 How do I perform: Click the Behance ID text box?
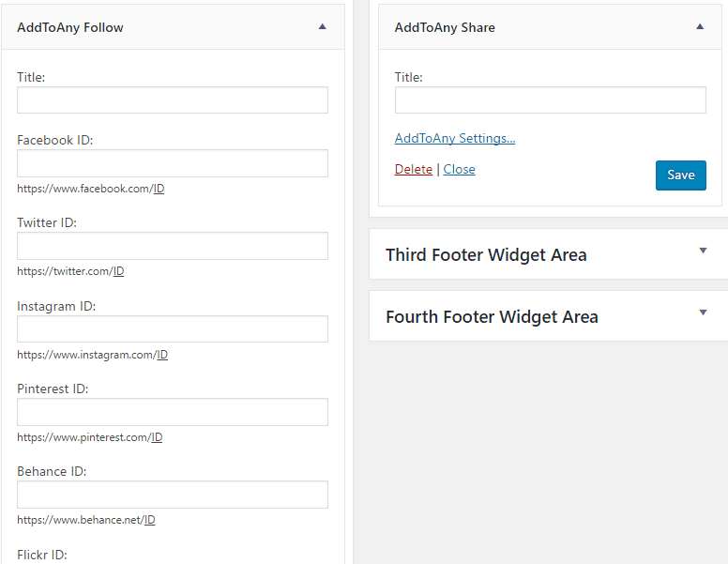pyautogui.click(x=173, y=495)
